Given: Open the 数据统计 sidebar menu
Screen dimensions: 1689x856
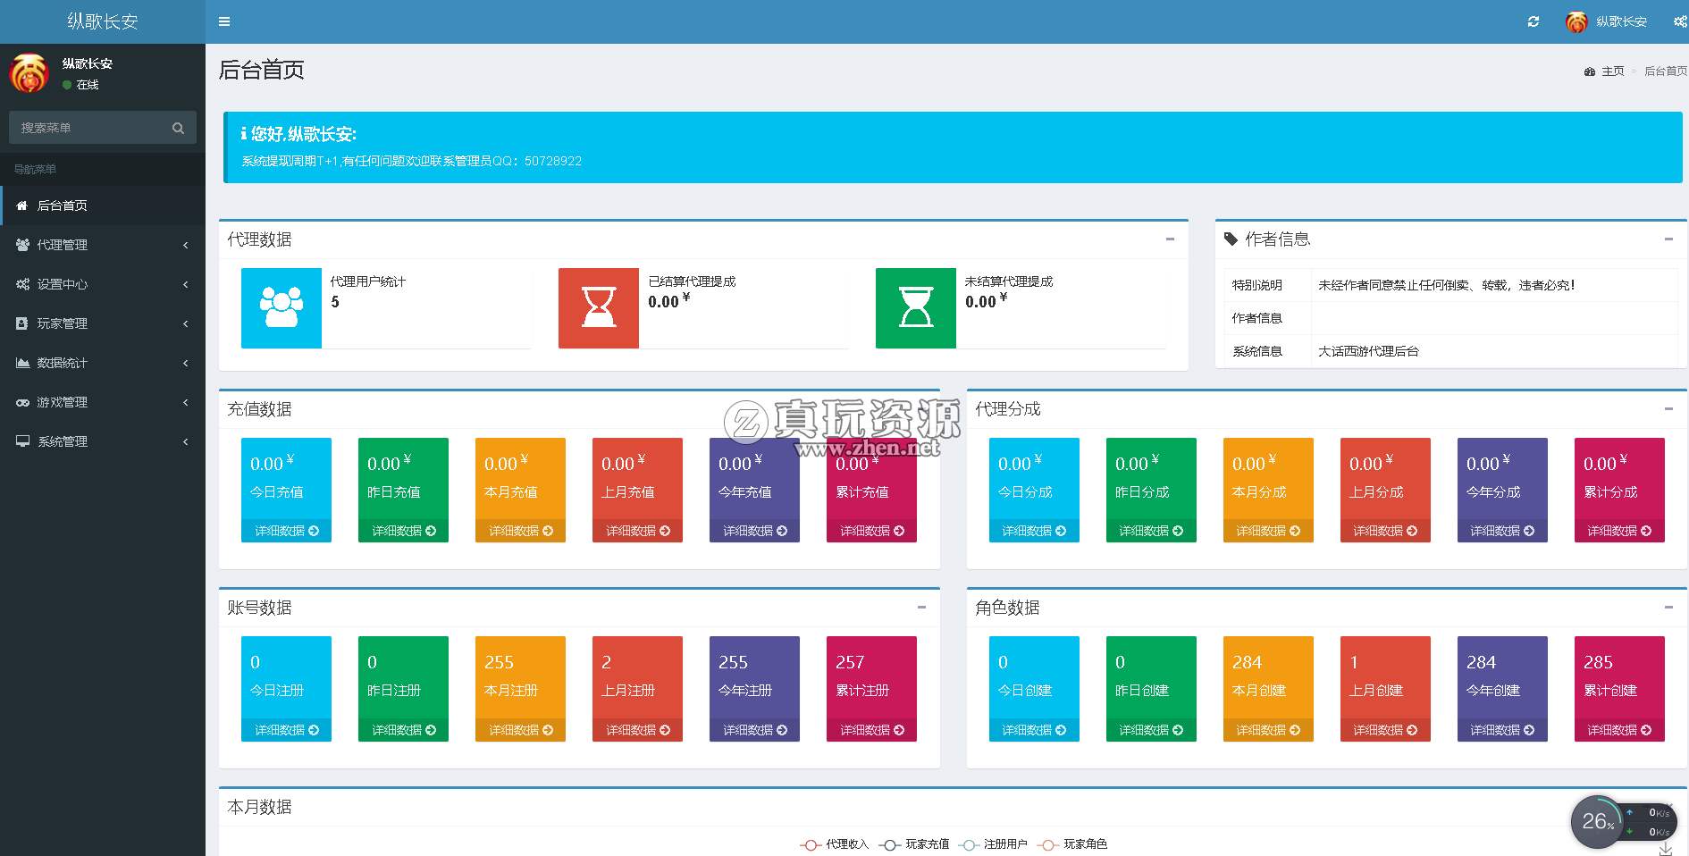Looking at the screenshot, I should (103, 363).
